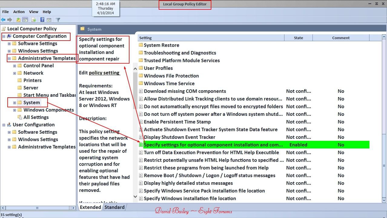
Task: Open the View menu
Action: [x=34, y=12]
